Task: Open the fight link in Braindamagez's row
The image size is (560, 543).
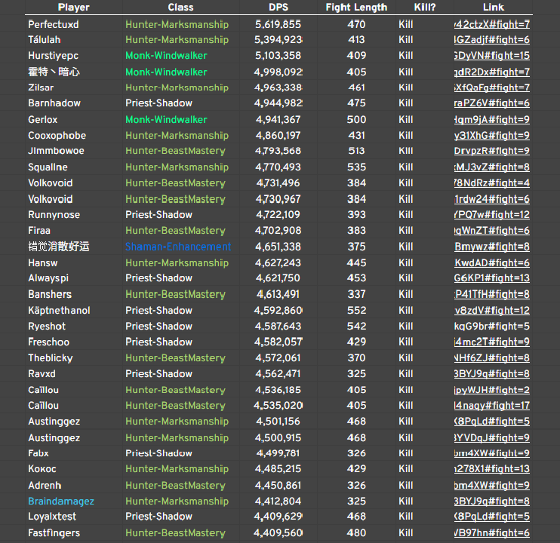Action: [x=492, y=502]
